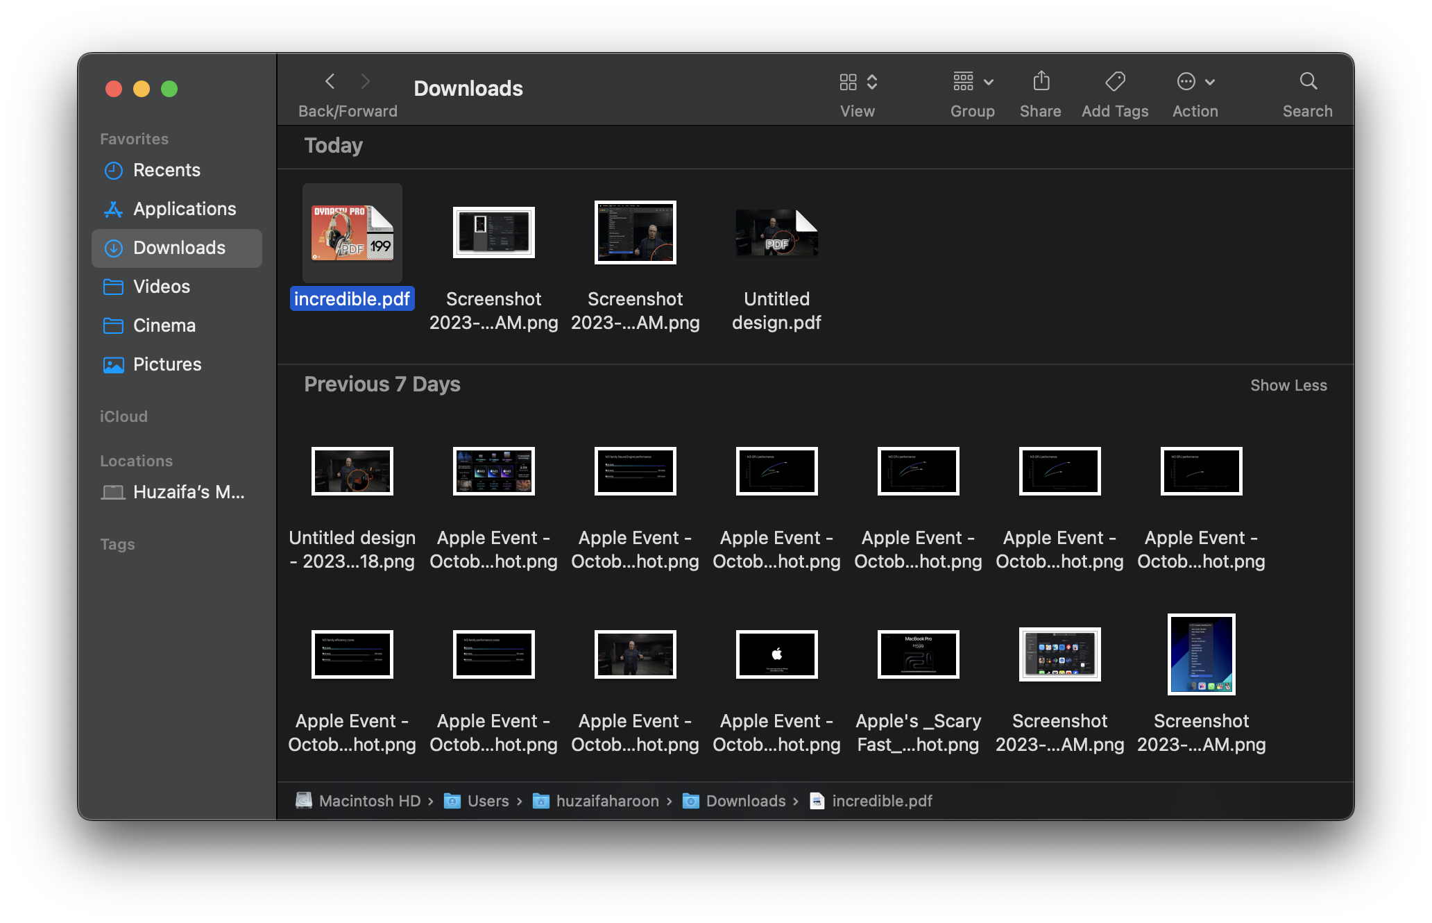Select Apple's _Scary Fast screenshot thumbnail

pyautogui.click(x=918, y=654)
